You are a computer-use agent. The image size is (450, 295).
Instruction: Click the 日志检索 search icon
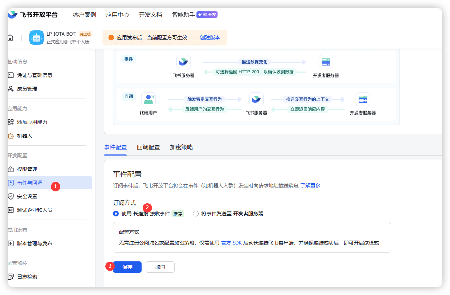pyautogui.click(x=11, y=277)
